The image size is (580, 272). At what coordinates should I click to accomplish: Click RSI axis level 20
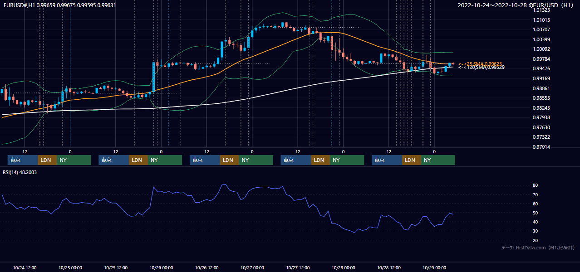tap(536, 240)
